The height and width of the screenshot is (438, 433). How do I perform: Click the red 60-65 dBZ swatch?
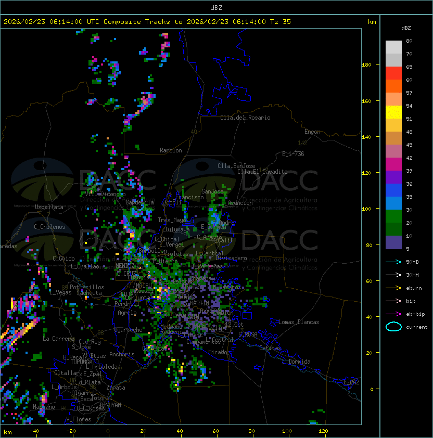coord(393,73)
